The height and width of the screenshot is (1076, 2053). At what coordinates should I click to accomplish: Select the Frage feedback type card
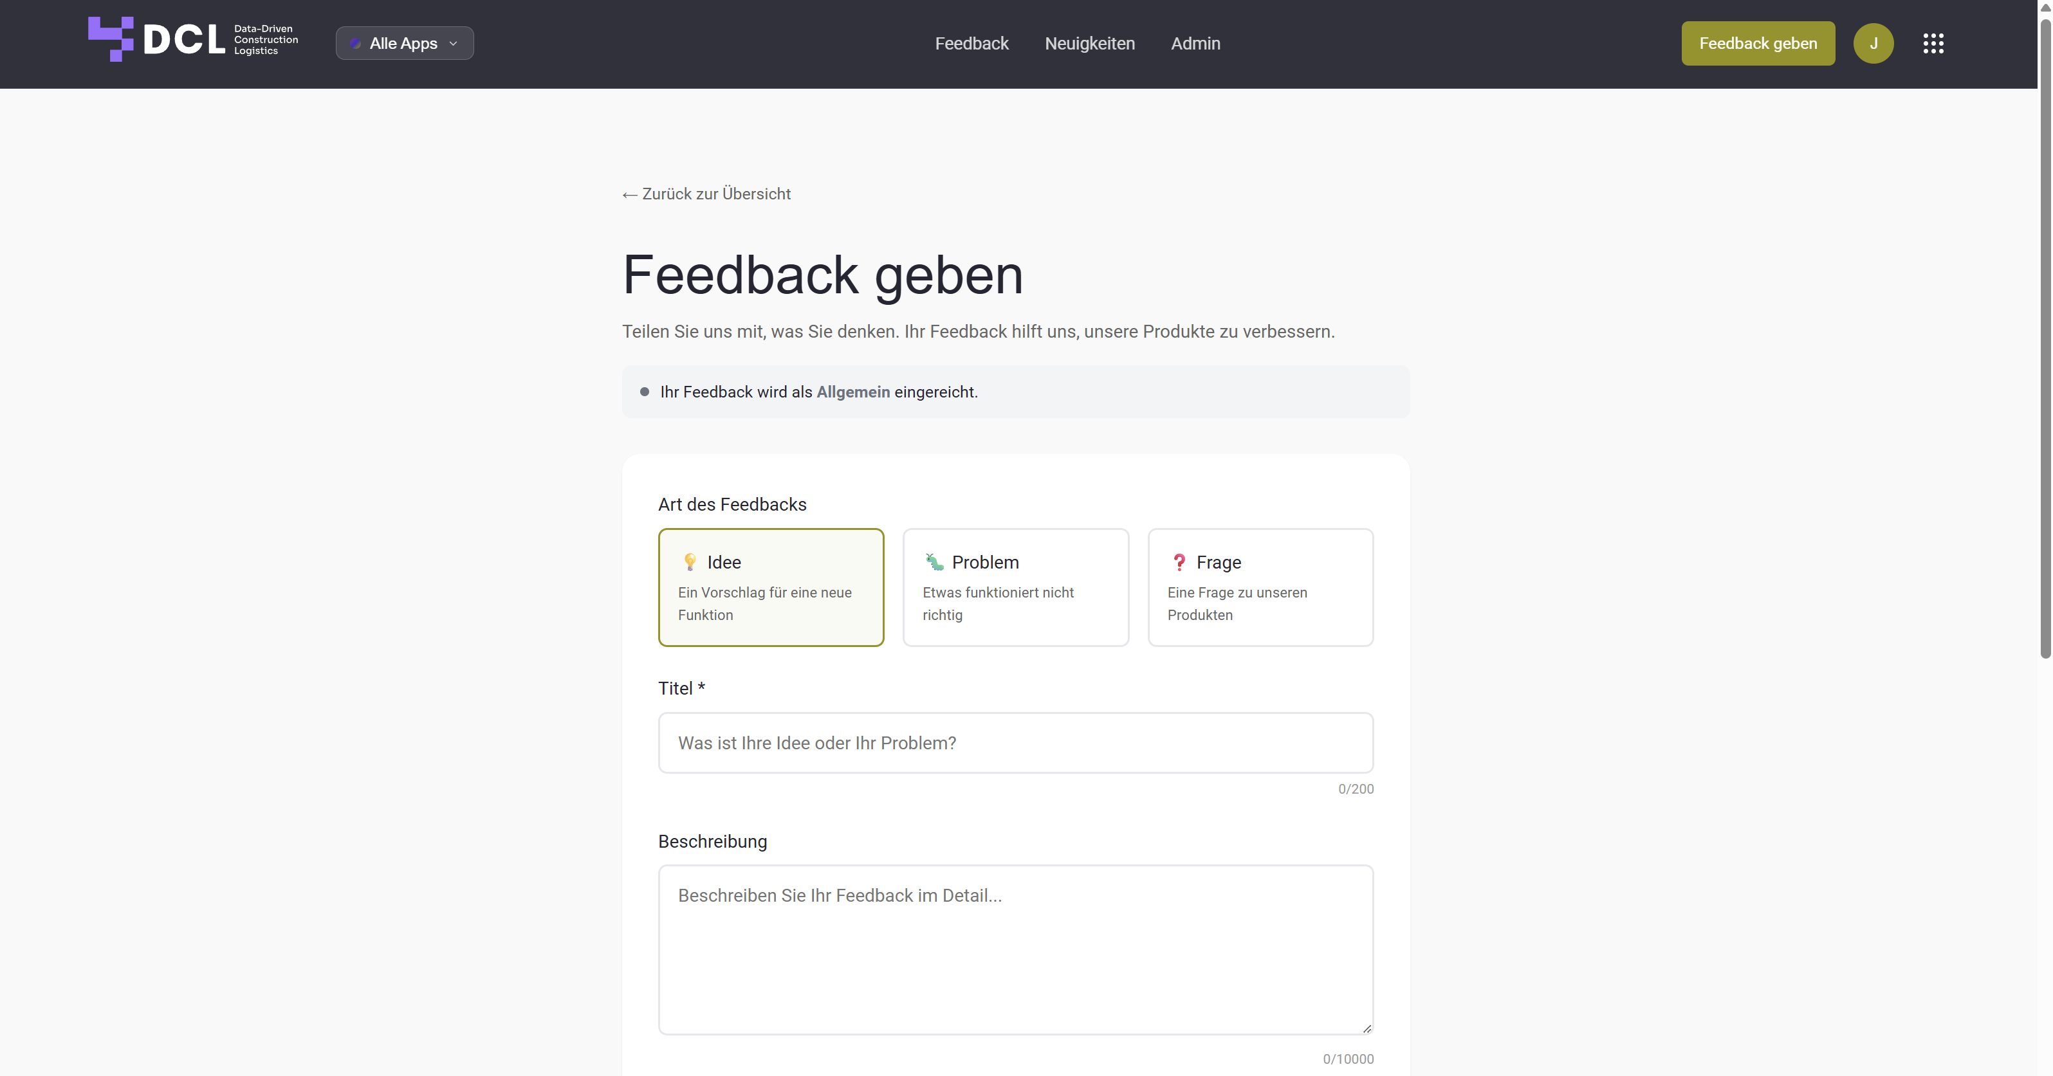click(x=1260, y=587)
